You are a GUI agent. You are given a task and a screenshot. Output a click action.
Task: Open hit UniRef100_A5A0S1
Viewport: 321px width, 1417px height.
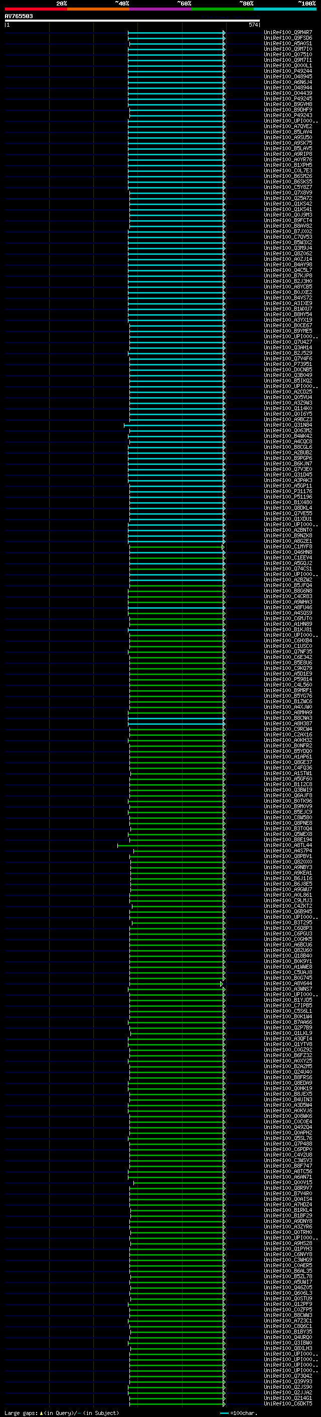[288, 43]
